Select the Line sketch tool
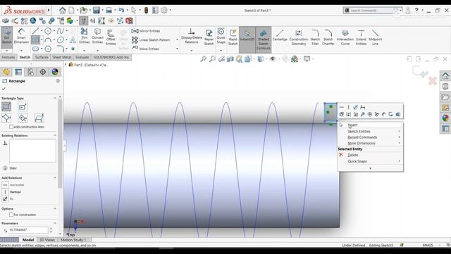451x254 pixels. pos(35,31)
